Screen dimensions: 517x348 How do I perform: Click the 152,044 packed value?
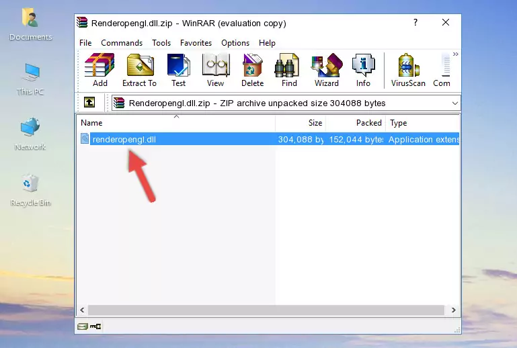pyautogui.click(x=356, y=139)
